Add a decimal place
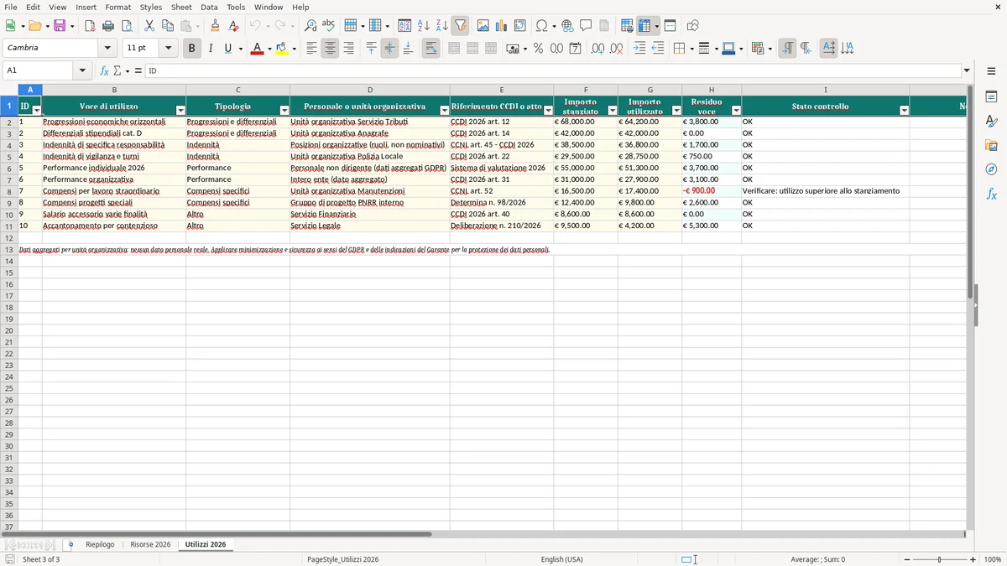The width and height of the screenshot is (1007, 566). (597, 49)
